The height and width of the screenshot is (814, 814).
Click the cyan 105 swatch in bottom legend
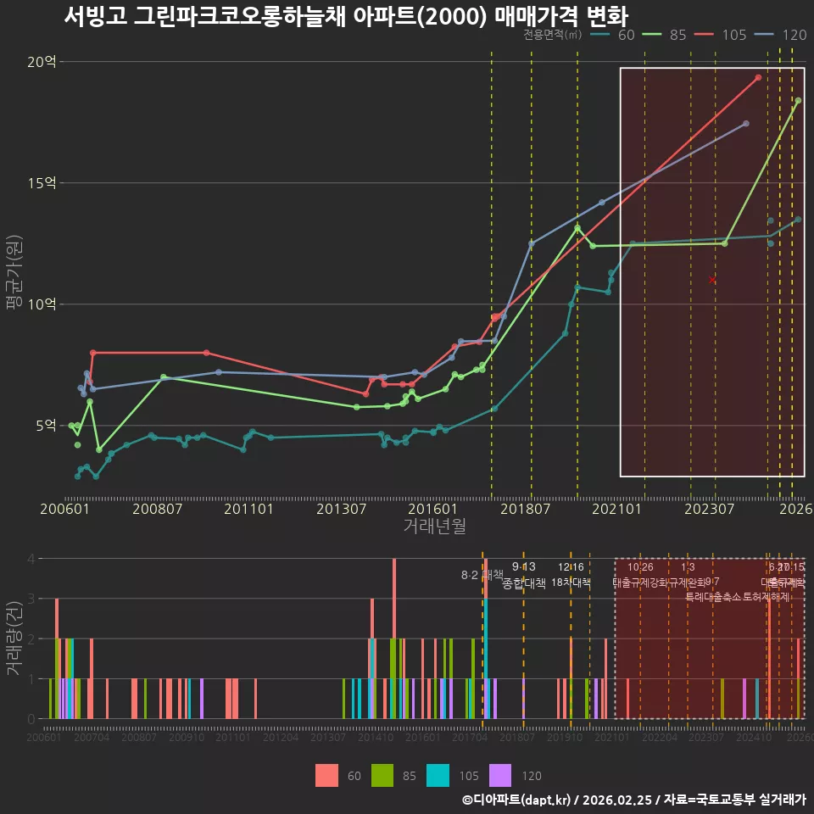coord(438,775)
